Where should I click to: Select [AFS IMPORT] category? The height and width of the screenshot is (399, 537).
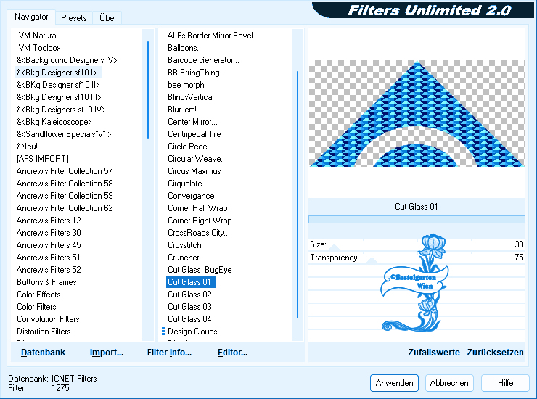[x=43, y=159]
